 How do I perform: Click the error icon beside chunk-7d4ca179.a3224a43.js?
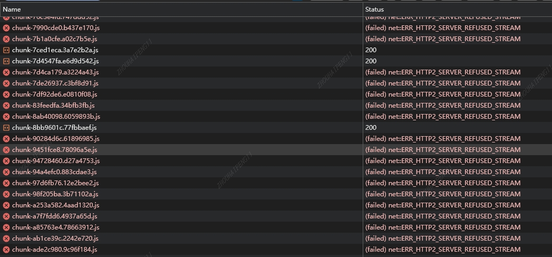point(6,72)
